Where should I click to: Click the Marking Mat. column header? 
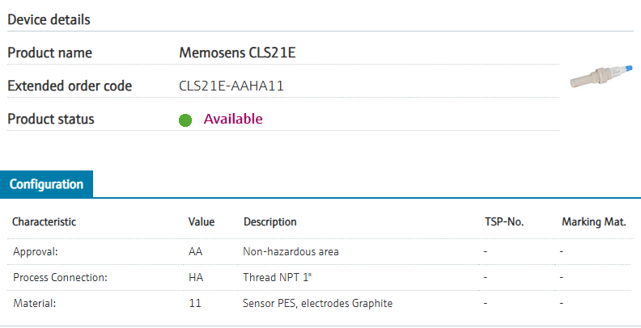tap(593, 221)
